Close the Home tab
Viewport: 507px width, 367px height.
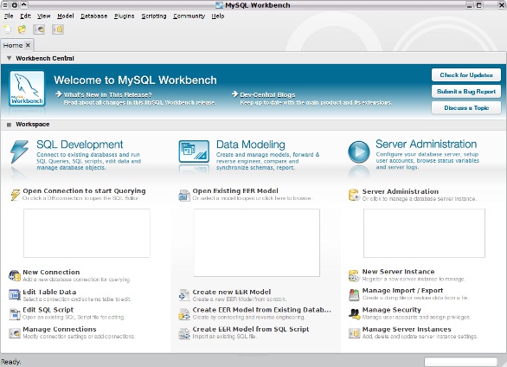[28, 45]
